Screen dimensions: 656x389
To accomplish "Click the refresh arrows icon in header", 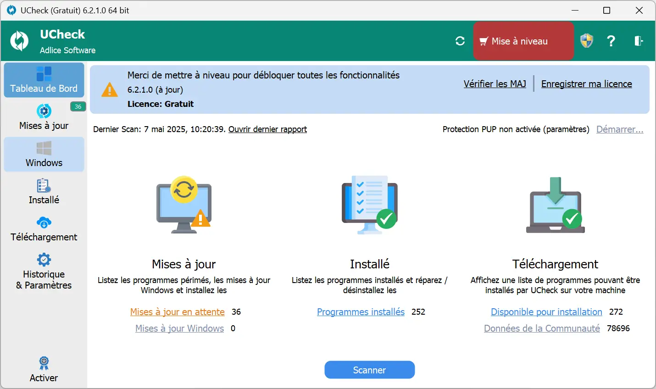I will (x=460, y=41).
